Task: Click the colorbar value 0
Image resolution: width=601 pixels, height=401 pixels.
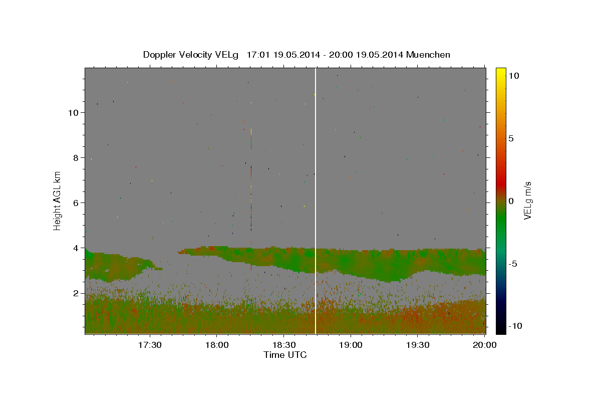Action: (511, 201)
